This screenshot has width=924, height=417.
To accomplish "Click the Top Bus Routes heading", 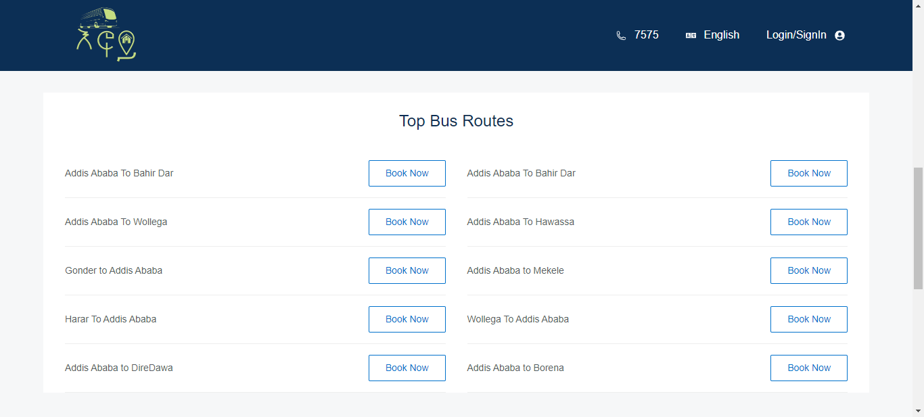I will 456,121.
